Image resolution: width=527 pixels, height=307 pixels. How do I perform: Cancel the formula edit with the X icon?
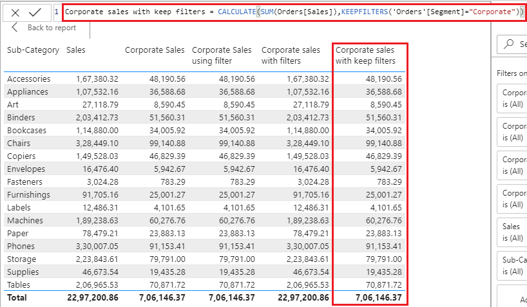pyautogui.click(x=15, y=12)
